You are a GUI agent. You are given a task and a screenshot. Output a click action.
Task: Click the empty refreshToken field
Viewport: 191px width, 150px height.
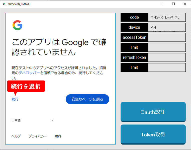tap(167, 57)
